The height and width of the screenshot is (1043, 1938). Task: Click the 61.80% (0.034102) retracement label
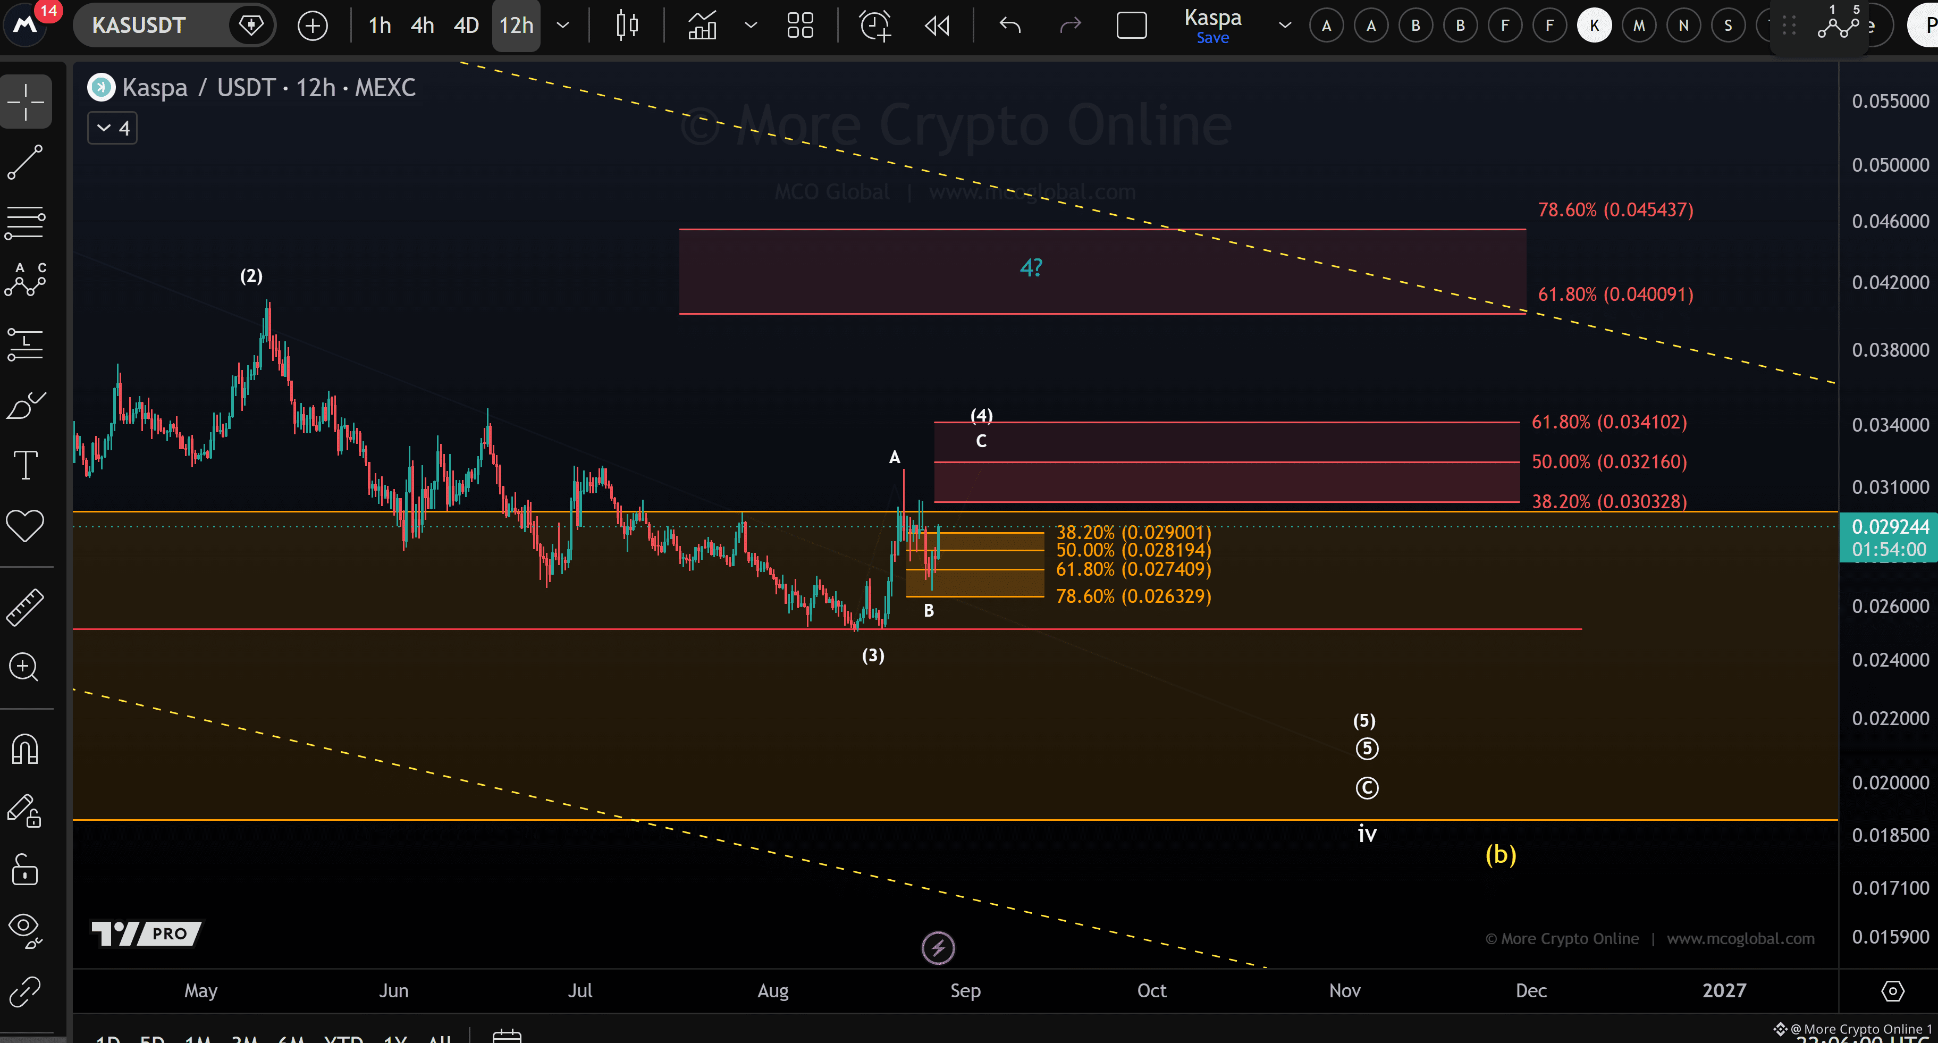click(x=1609, y=422)
